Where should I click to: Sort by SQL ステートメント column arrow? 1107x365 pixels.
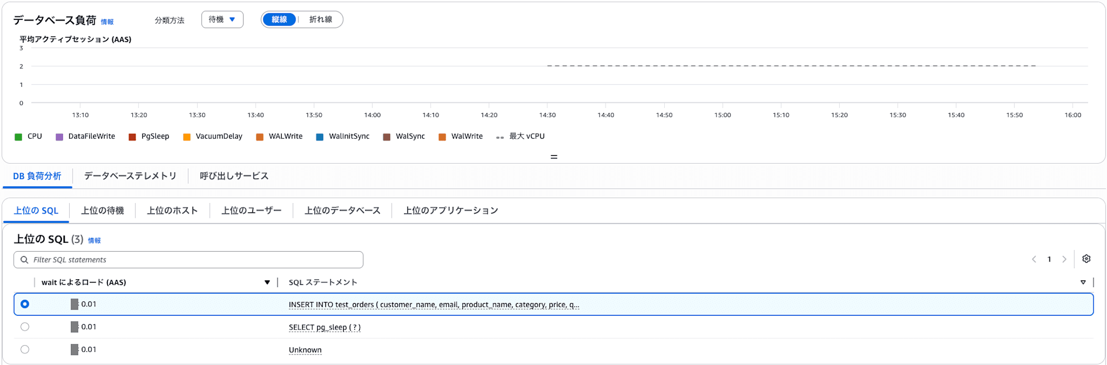(1083, 283)
